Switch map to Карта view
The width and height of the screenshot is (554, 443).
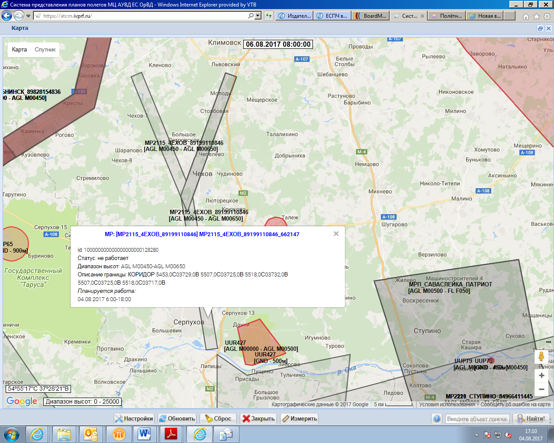(19, 50)
